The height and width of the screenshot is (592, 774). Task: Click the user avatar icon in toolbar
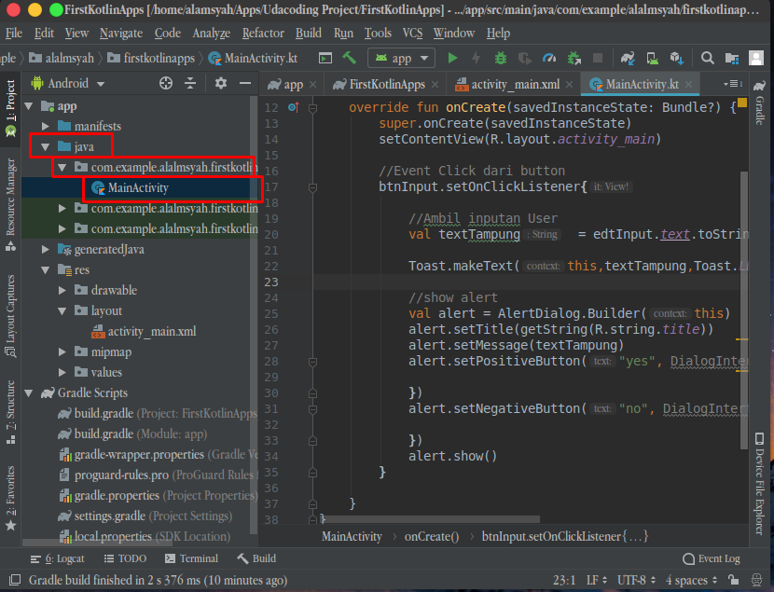756,58
